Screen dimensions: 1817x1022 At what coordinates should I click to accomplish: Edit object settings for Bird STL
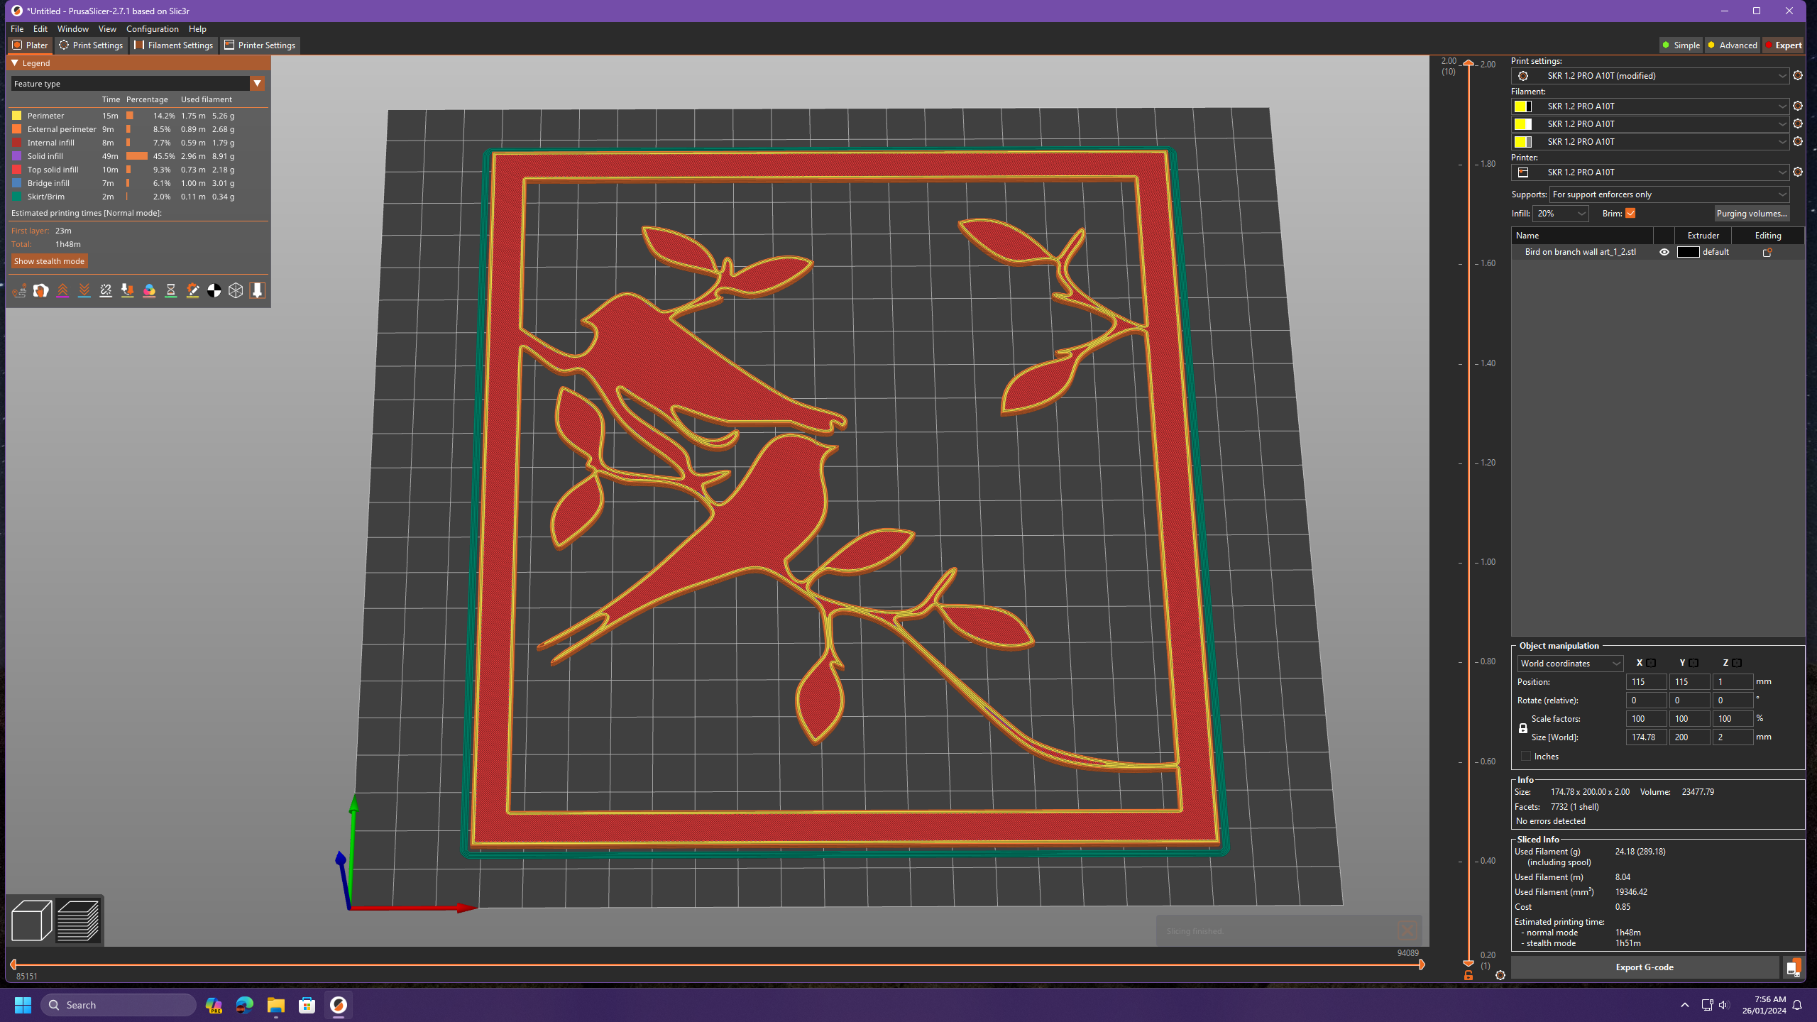pos(1767,252)
